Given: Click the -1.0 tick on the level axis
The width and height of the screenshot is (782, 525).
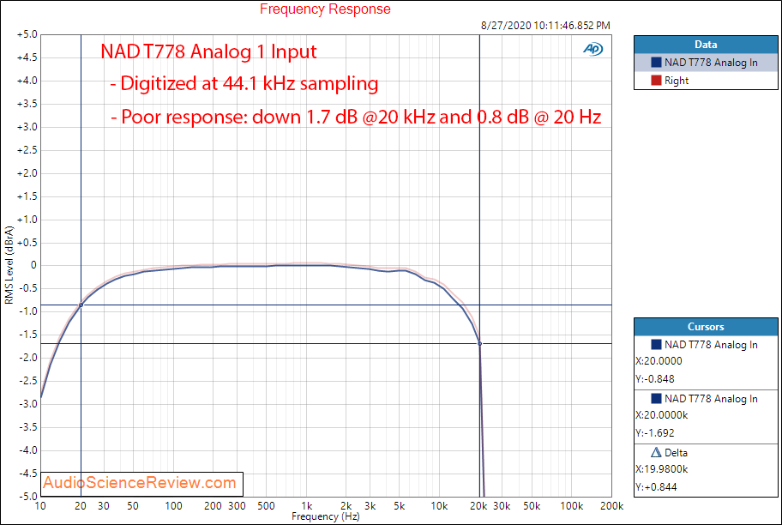Looking at the screenshot, I should pos(28,311).
